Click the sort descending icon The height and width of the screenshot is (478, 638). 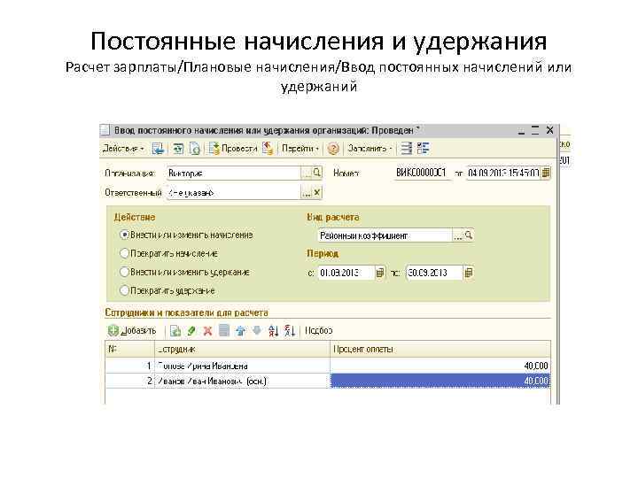(x=289, y=331)
